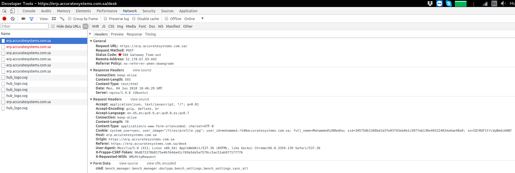Focus the Filter input field

pos(25,26)
